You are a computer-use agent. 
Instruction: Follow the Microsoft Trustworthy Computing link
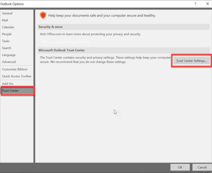(66, 42)
